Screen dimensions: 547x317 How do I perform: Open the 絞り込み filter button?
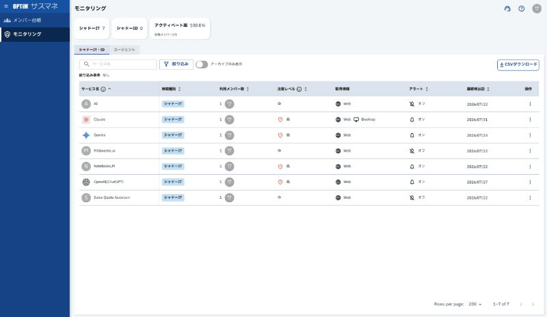click(x=176, y=64)
